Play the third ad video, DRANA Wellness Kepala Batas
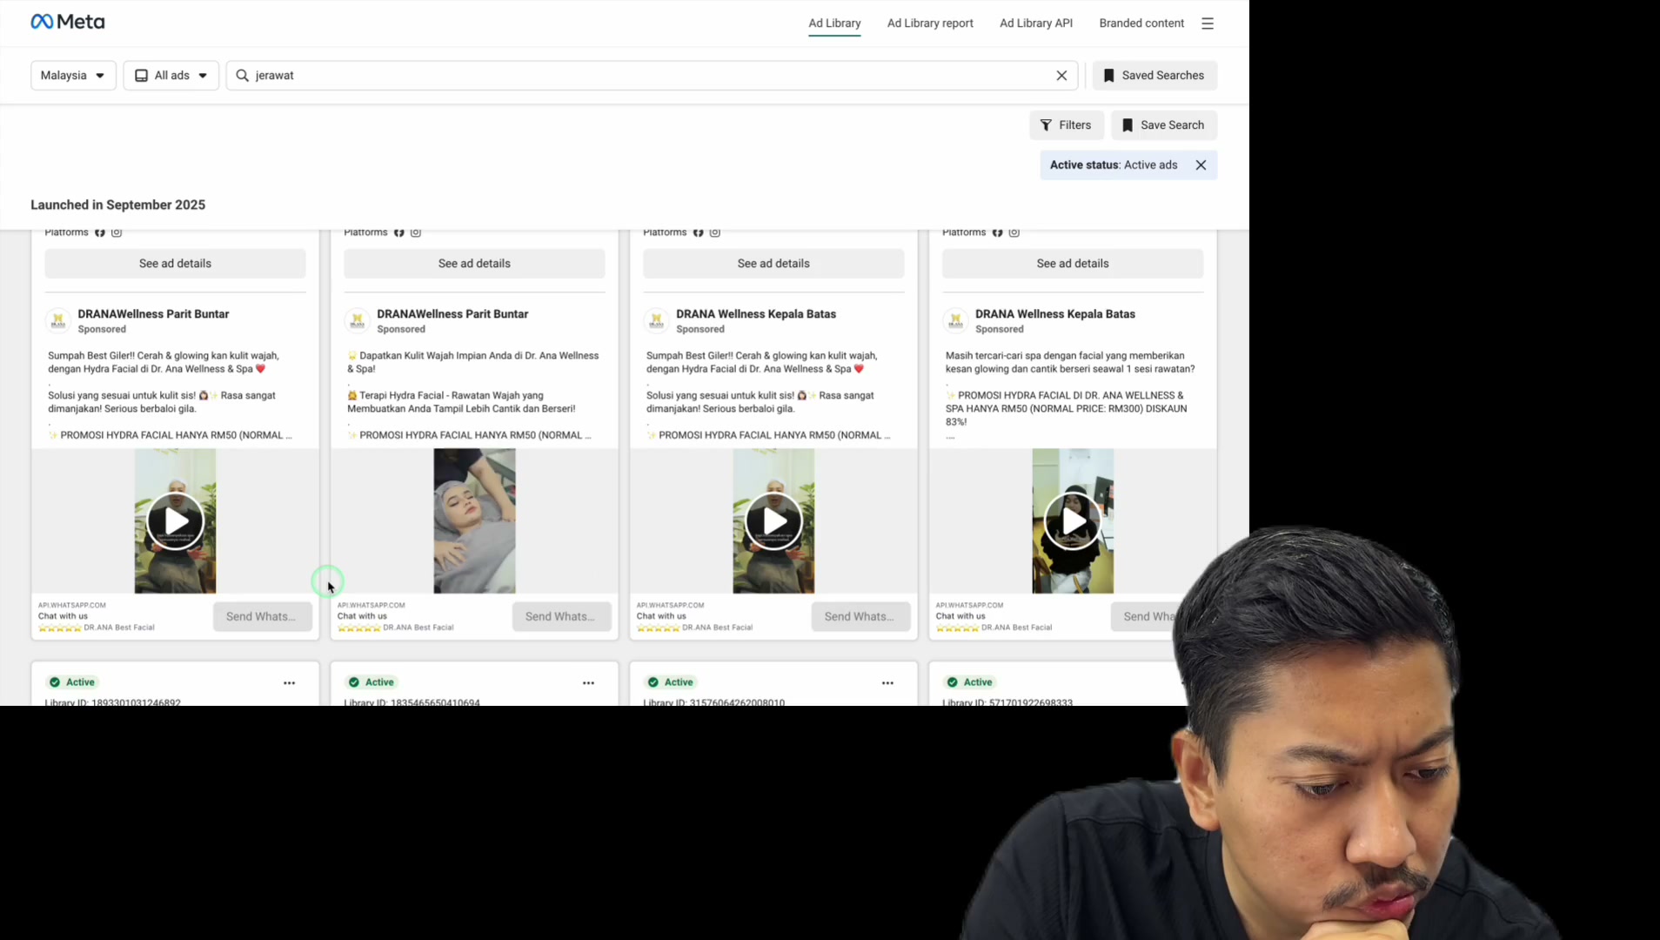The width and height of the screenshot is (1660, 940). pyautogui.click(x=773, y=521)
